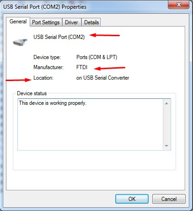Click inside the Device status text box

point(94,124)
